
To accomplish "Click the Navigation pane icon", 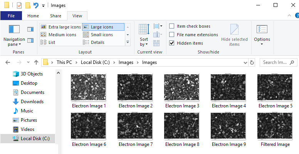I will [x=14, y=29].
